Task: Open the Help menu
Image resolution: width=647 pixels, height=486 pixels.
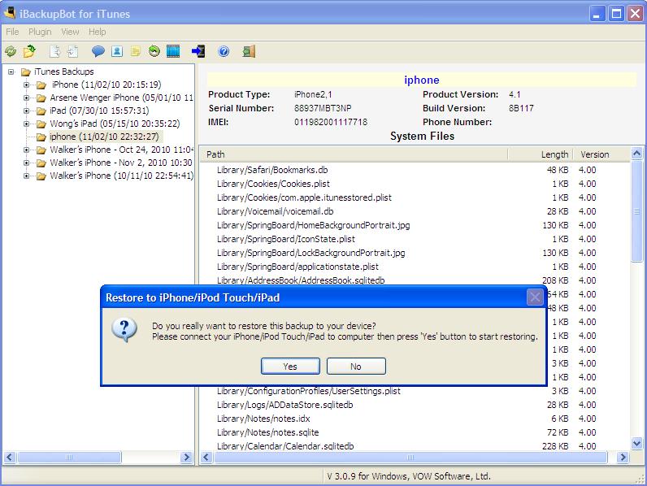Action: coord(98,32)
